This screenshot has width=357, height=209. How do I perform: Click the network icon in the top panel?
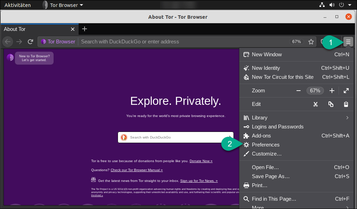pyautogui.click(x=322, y=5)
